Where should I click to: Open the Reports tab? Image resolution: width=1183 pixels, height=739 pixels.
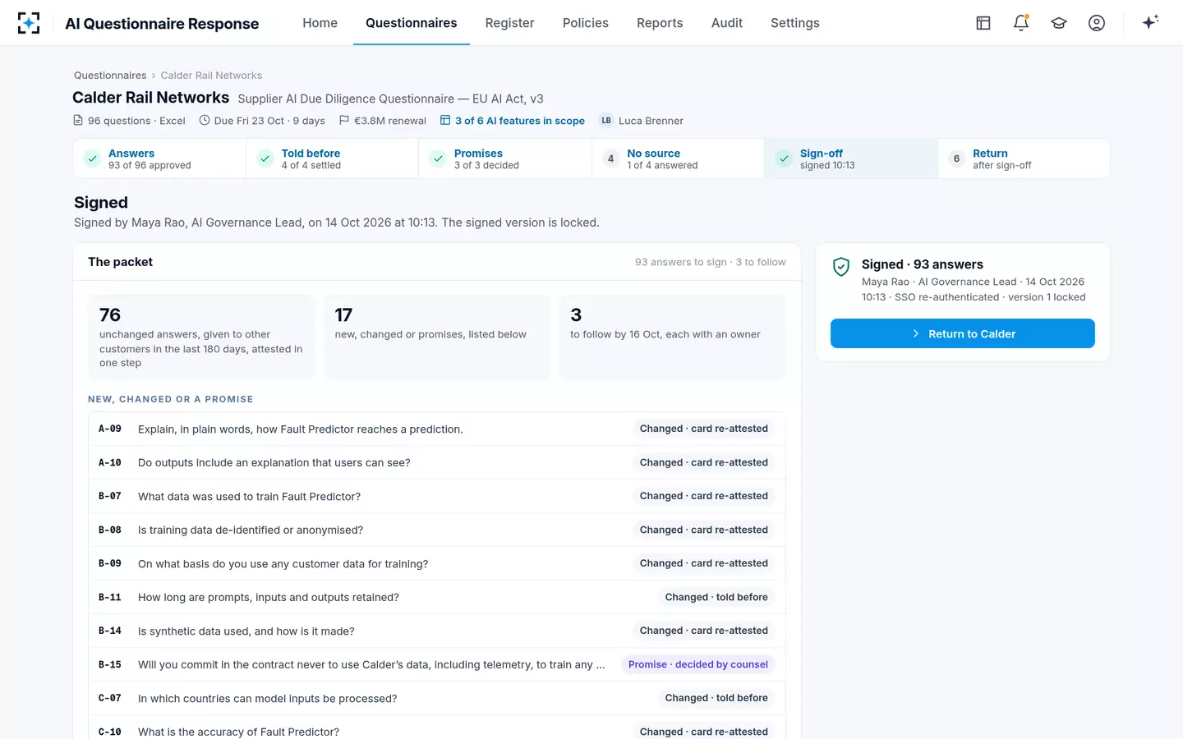(660, 23)
